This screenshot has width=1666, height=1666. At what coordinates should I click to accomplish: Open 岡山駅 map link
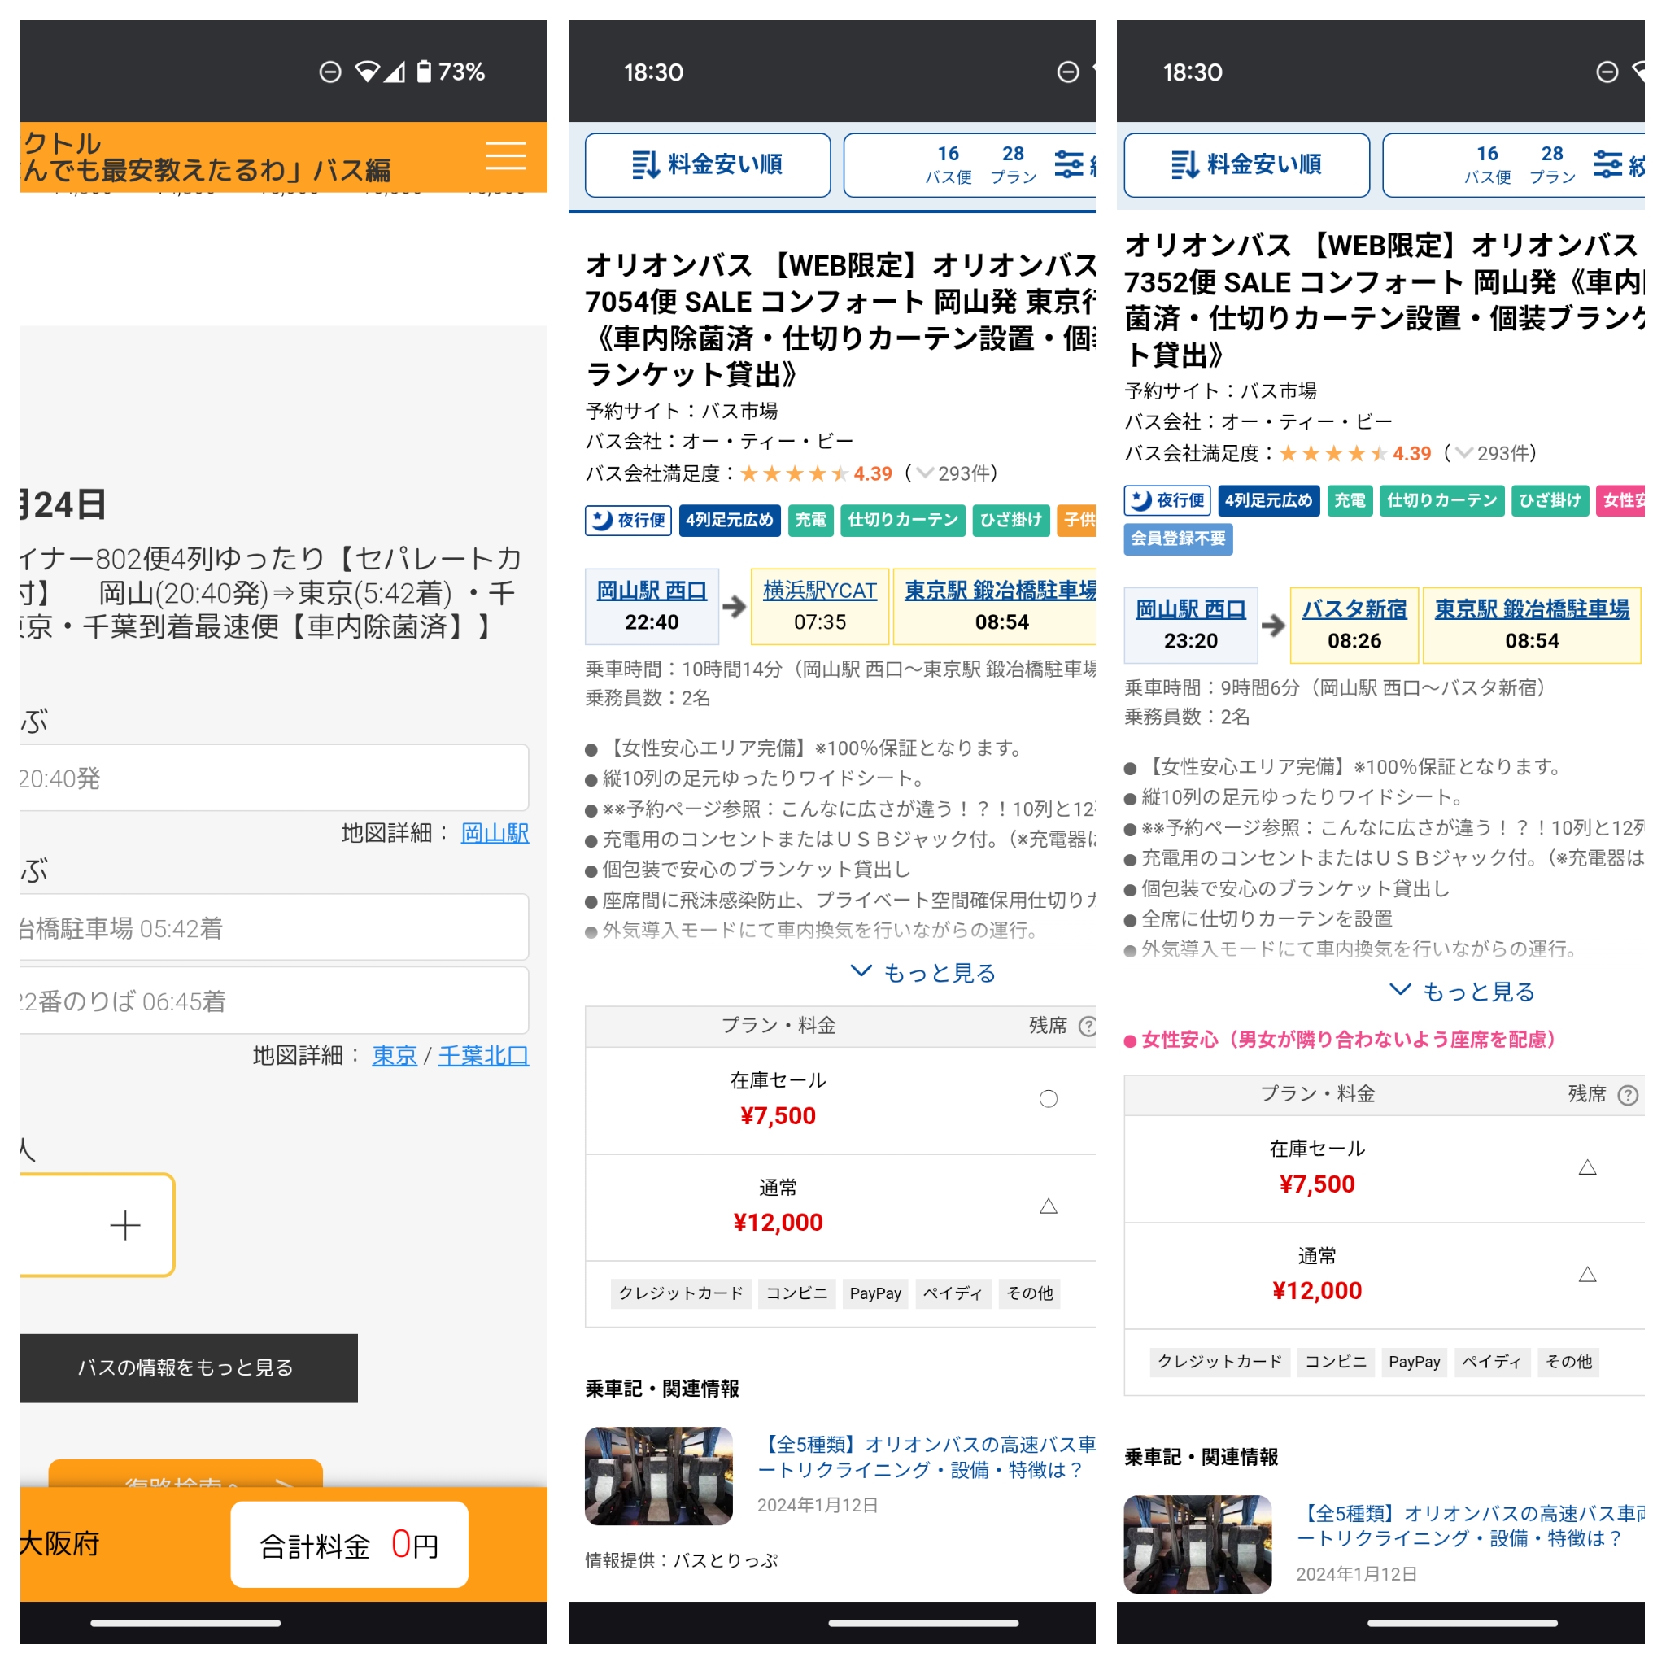pos(495,833)
